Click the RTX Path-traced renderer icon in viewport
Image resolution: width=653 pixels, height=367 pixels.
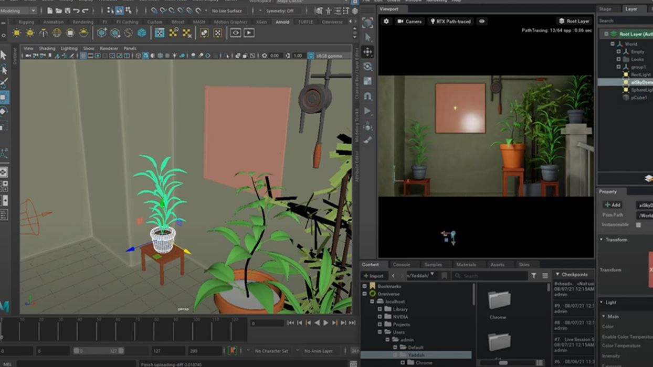click(x=433, y=21)
